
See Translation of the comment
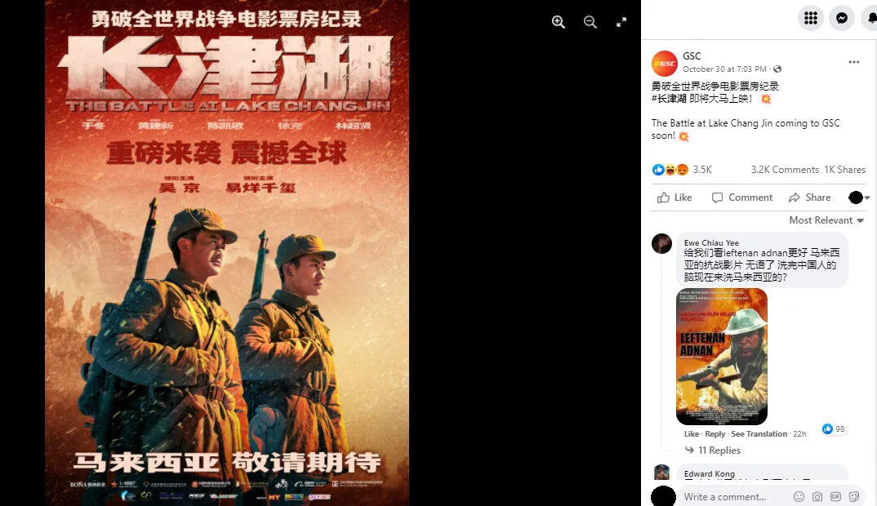click(x=759, y=434)
